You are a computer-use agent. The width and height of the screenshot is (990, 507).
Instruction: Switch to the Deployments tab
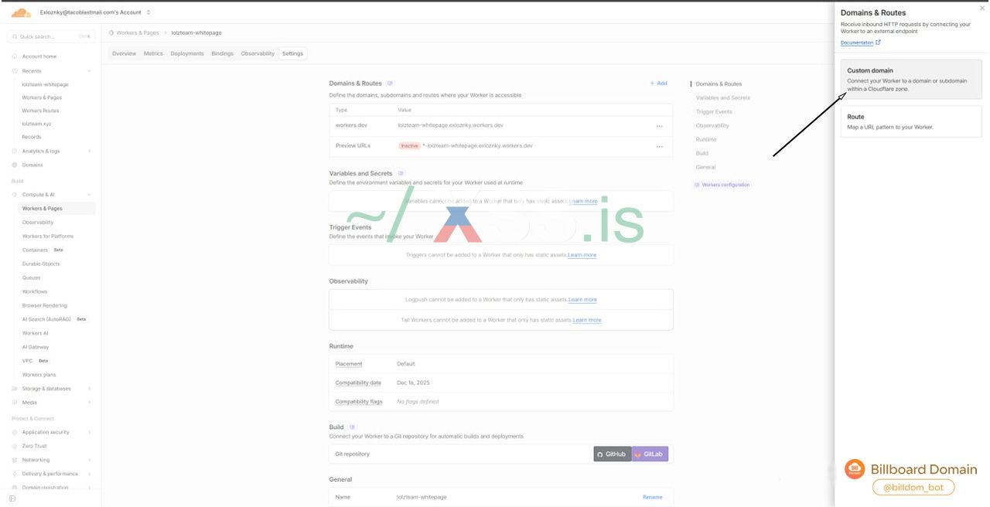[x=187, y=53]
